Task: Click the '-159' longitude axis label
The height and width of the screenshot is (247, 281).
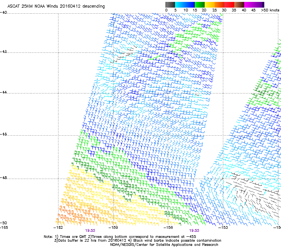Action: (113, 228)
